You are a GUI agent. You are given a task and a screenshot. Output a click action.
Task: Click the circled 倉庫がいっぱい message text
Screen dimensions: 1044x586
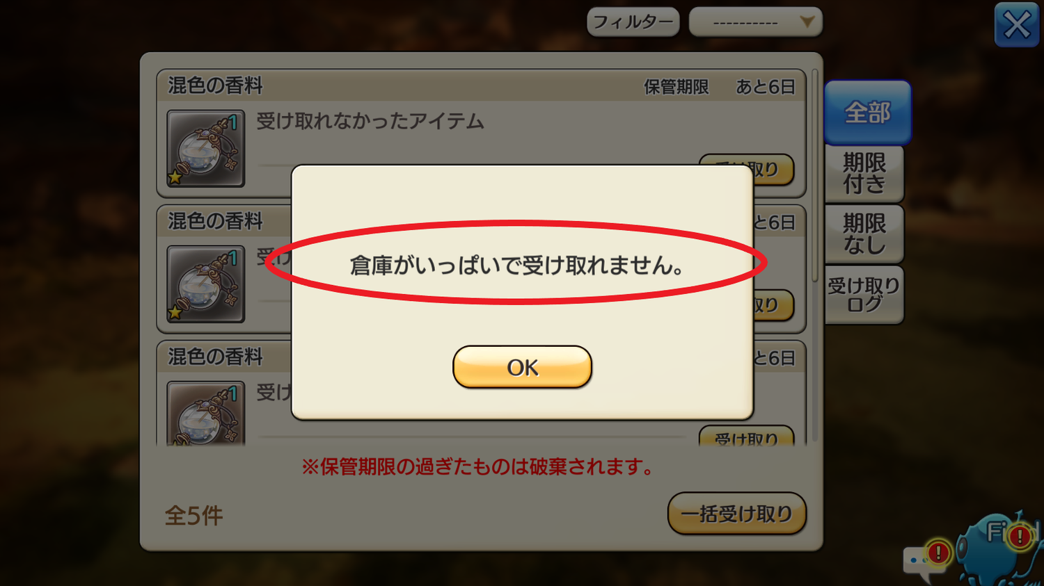(x=516, y=265)
